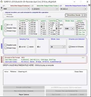Open the Output Audio Codec dropdown showing HE-AACv2
Screen dimensions: 91x97
(73, 9)
